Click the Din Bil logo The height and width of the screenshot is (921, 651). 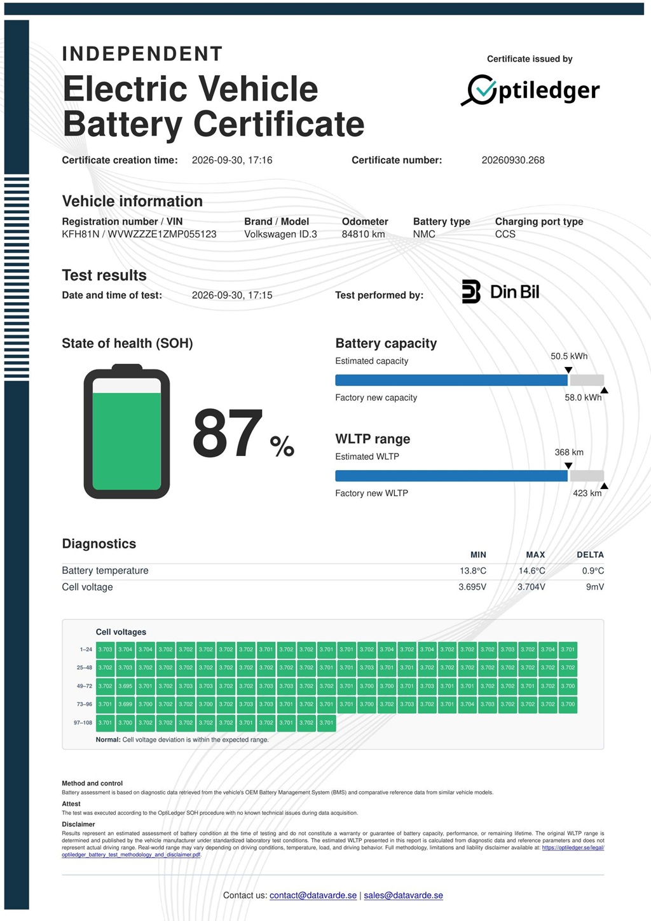pos(500,292)
